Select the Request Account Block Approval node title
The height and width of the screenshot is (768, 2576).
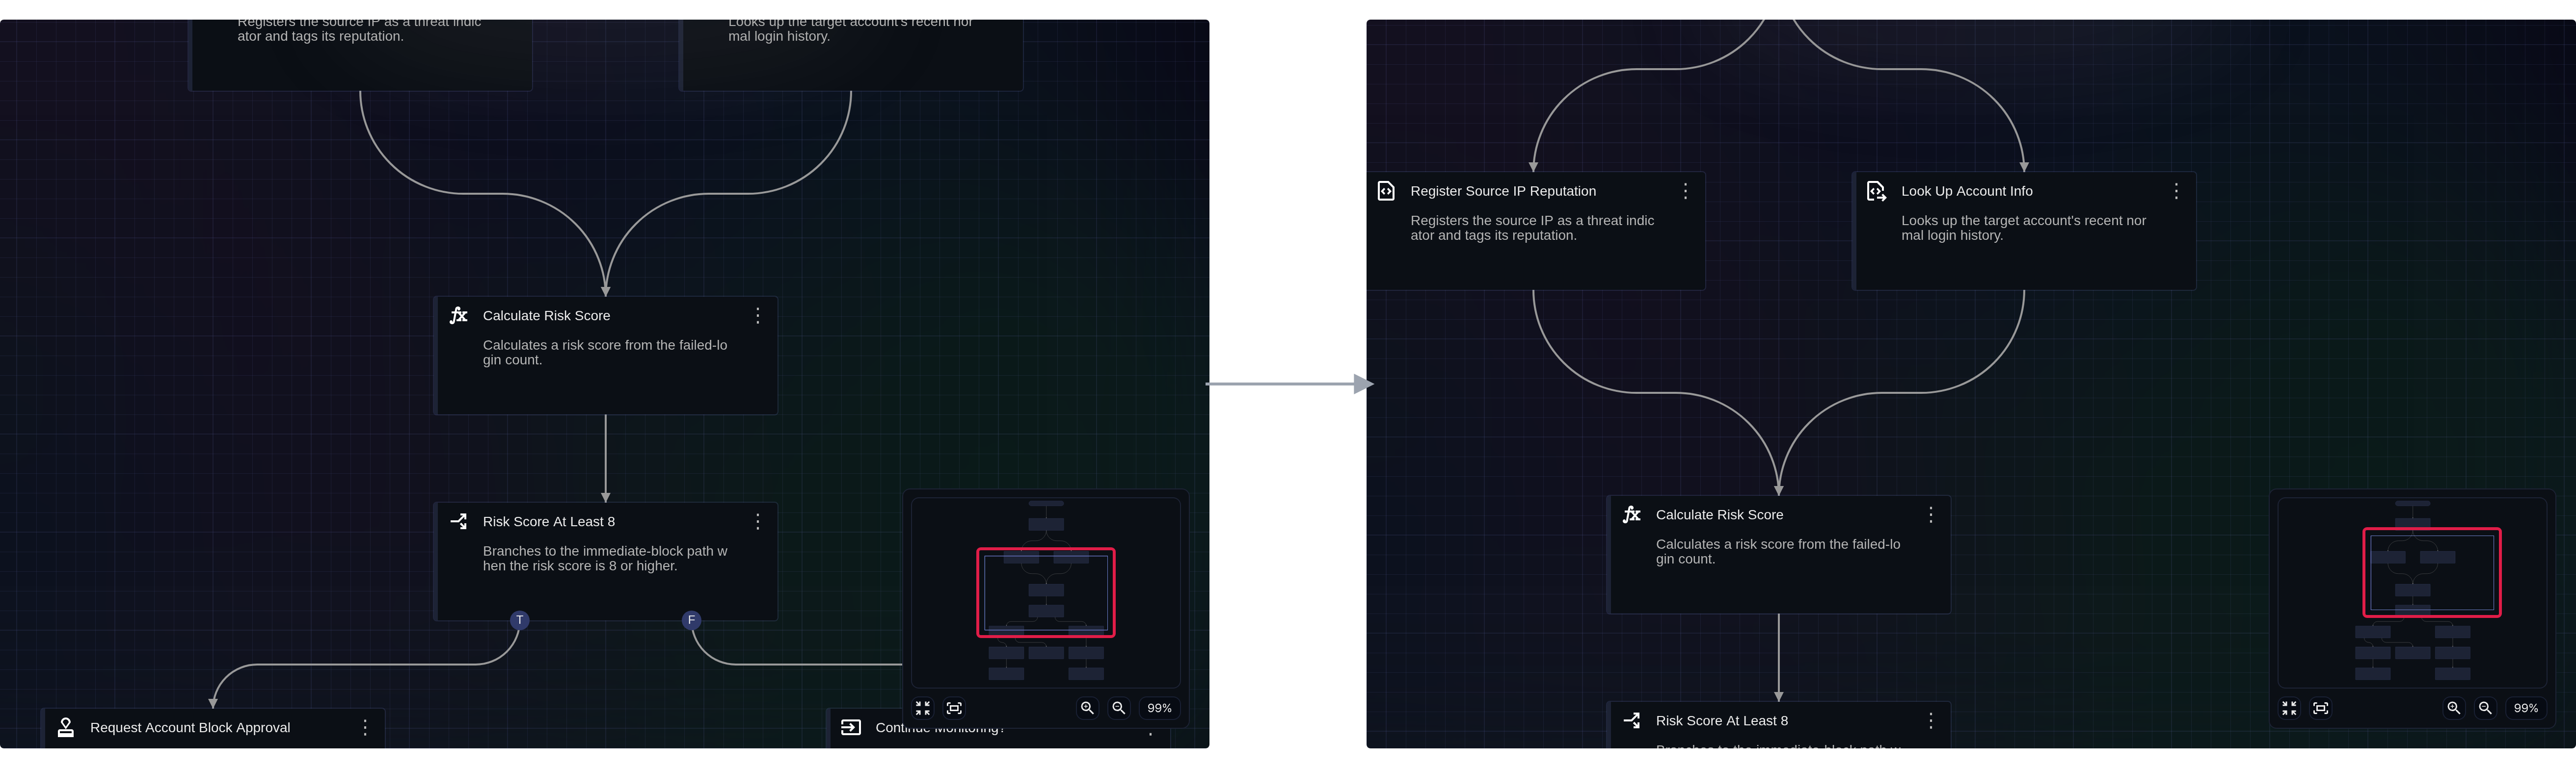click(190, 728)
